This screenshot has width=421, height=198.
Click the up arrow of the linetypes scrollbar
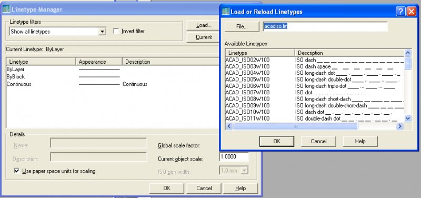pyautogui.click(x=407, y=53)
